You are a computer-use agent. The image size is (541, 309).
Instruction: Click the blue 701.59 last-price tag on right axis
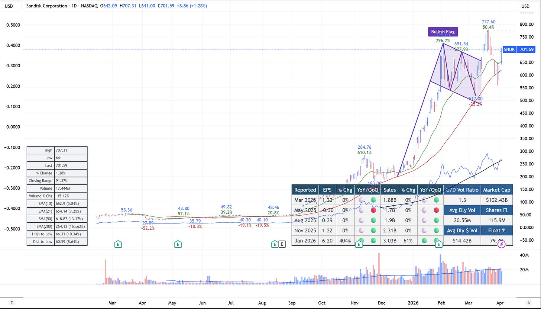pyautogui.click(x=527, y=49)
